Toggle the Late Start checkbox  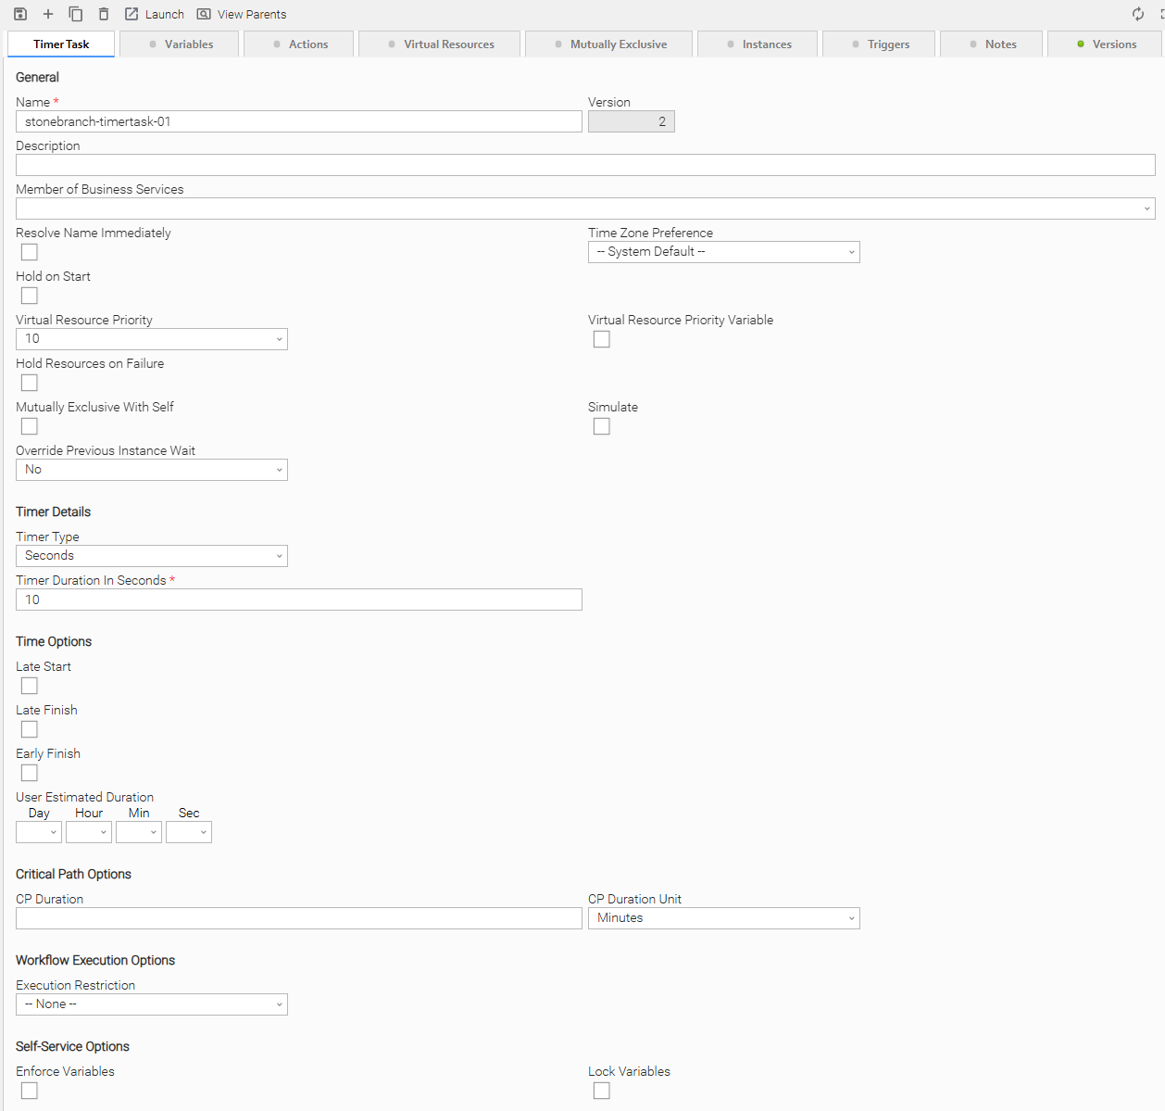tap(30, 686)
